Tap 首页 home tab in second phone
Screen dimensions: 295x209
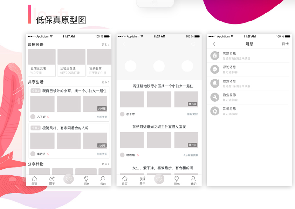click(x=124, y=181)
